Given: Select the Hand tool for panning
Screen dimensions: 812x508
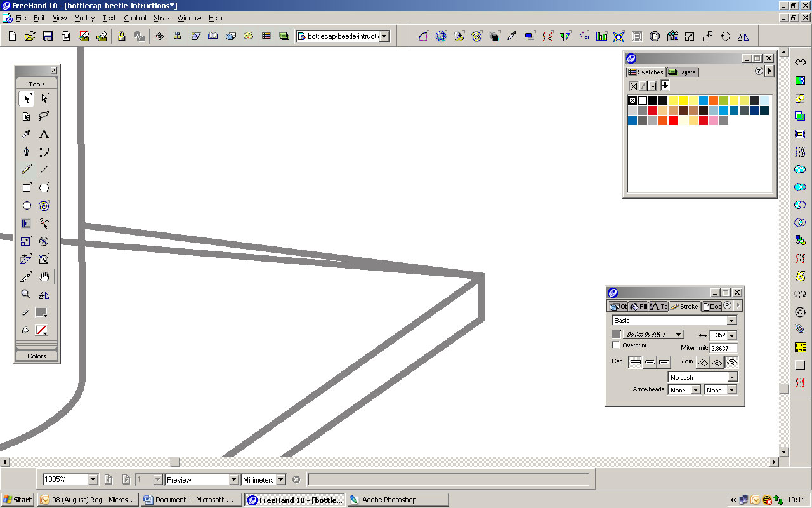Looking at the screenshot, I should click(43, 276).
